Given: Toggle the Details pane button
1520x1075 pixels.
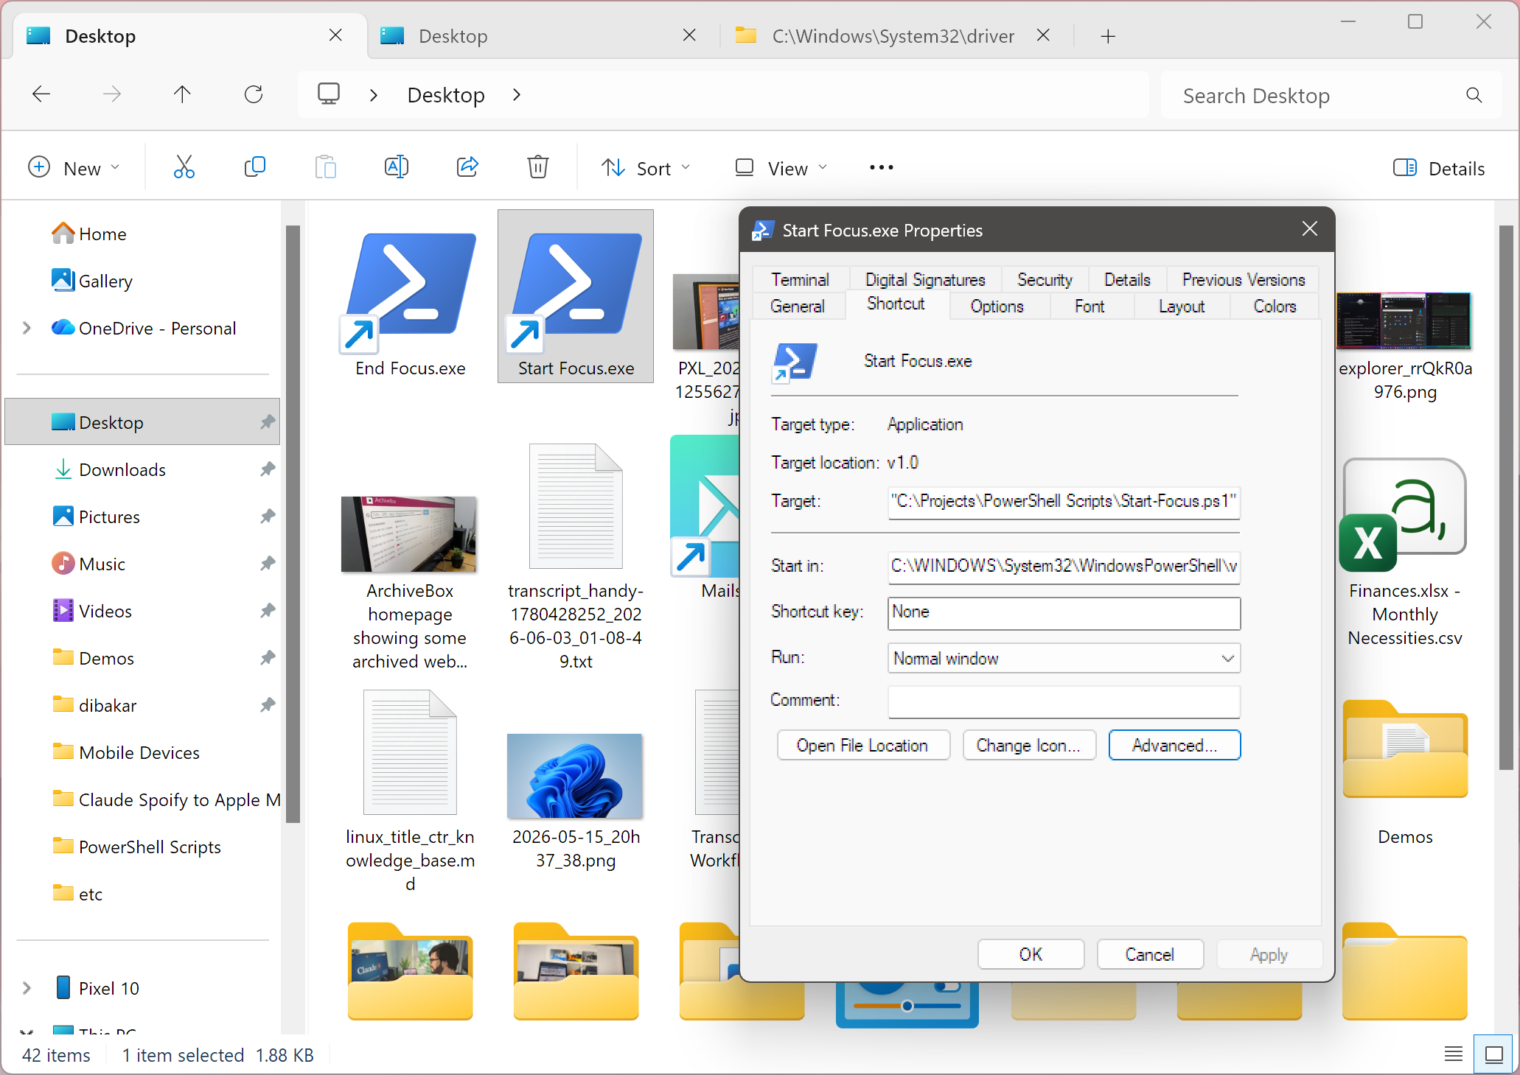Looking at the screenshot, I should 1439,168.
